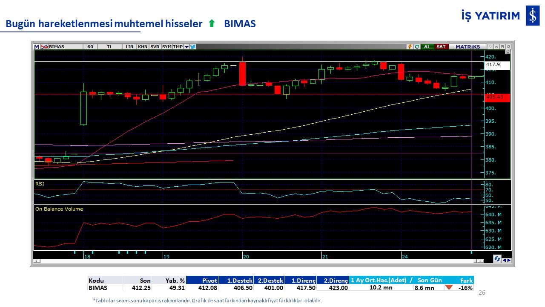Click the İş Yatırım logo icon
The image size is (545, 307).
coord(533,15)
